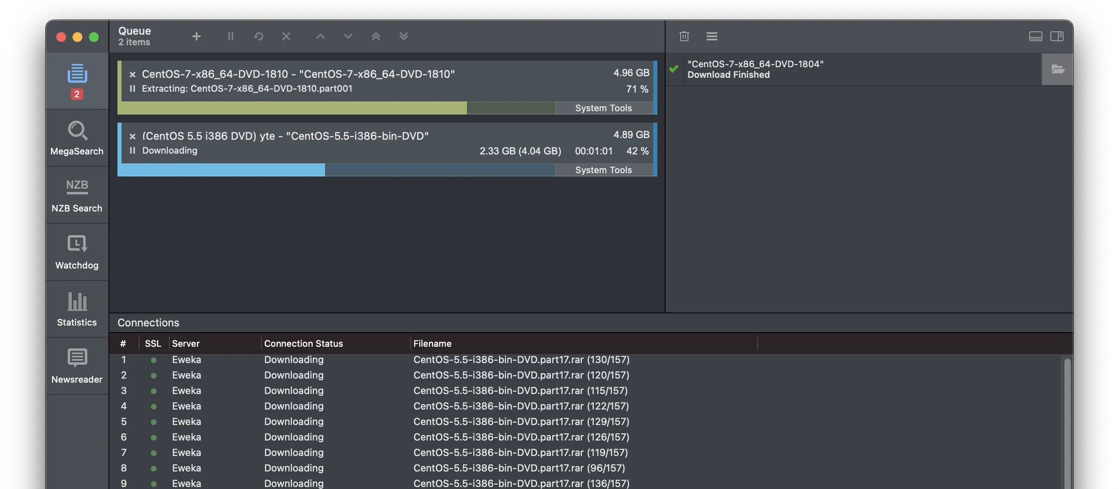This screenshot has height=489, width=1119.
Task: Move item to bottom with double chevron down
Action: click(x=404, y=36)
